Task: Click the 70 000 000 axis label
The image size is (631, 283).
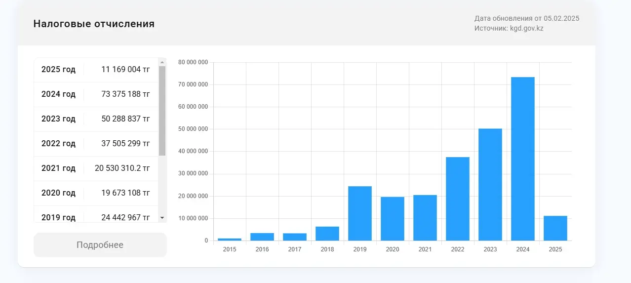Action: click(x=193, y=84)
